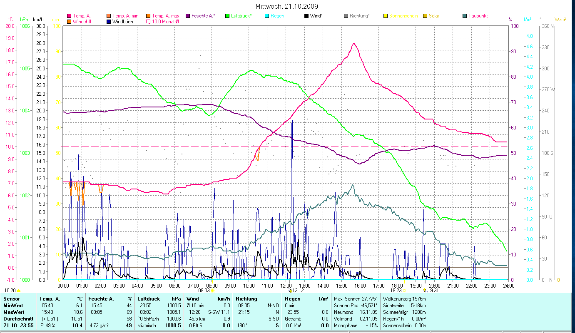575x333 pixels.
Task: Click the black Wind* legend square
Action: [306, 16]
